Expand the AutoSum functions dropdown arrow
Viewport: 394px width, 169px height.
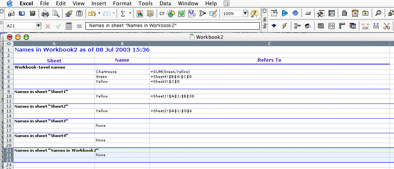130,13
